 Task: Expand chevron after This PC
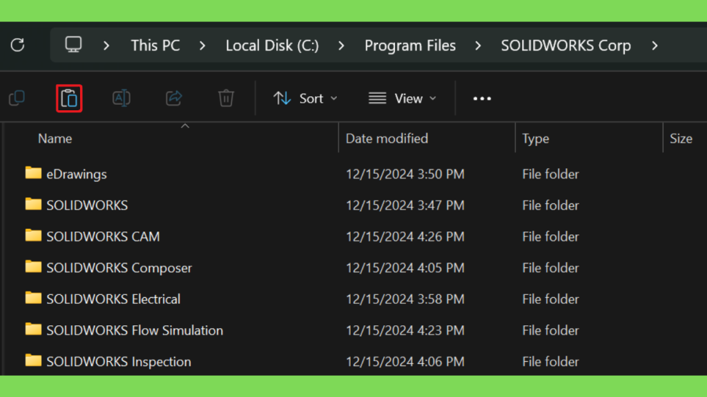(x=202, y=45)
